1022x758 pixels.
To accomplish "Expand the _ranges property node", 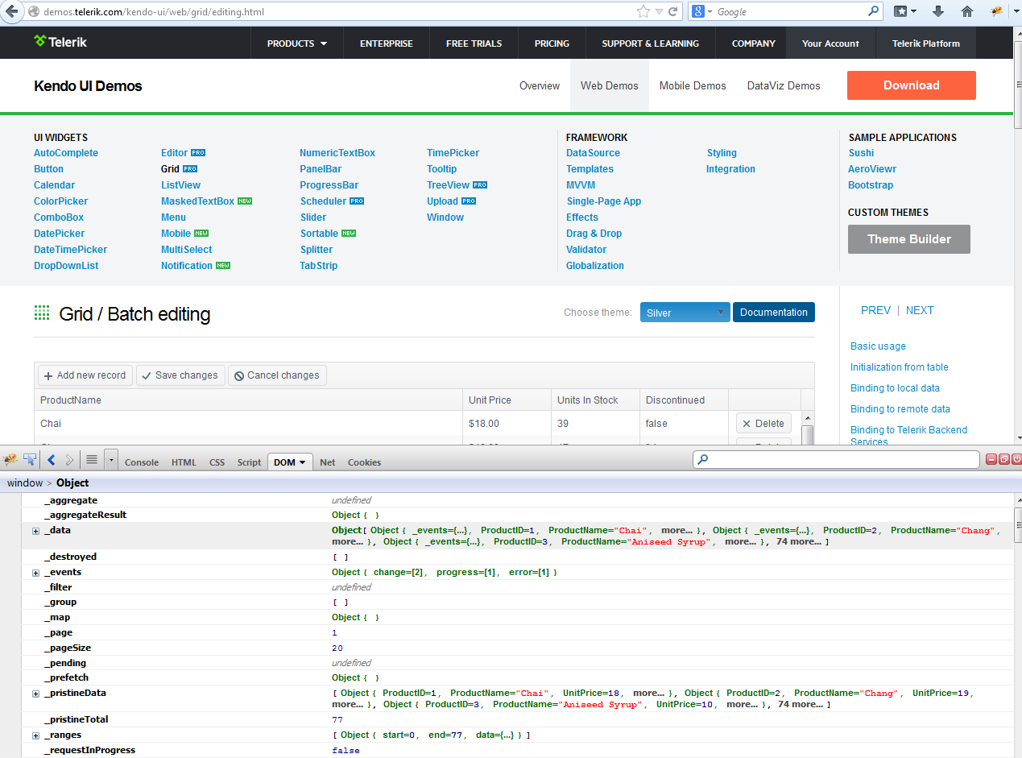I will pyautogui.click(x=35, y=735).
